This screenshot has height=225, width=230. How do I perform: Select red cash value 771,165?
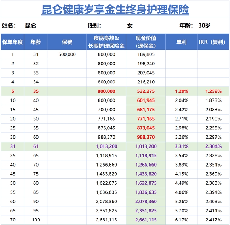pyautogui.click(x=146, y=119)
